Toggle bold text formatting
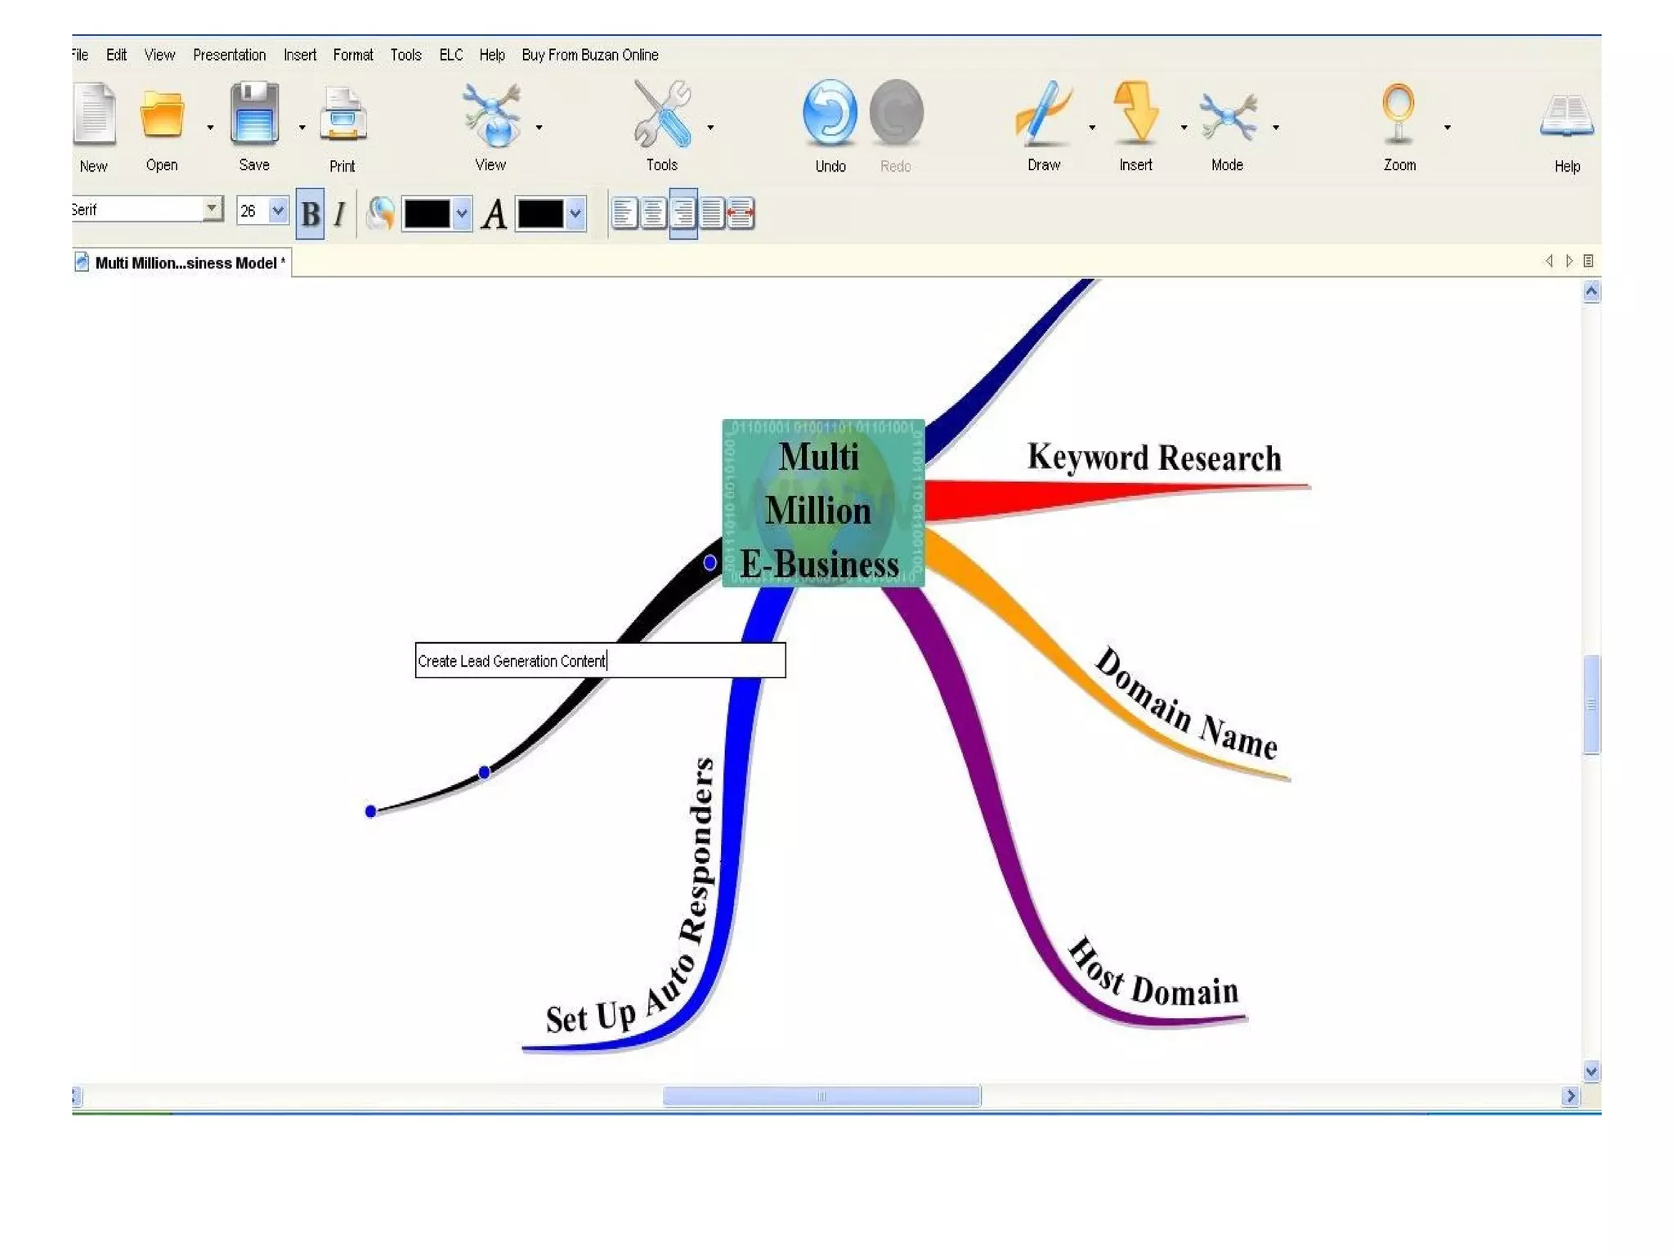Image resolution: width=1674 pixels, height=1255 pixels. pyautogui.click(x=310, y=214)
